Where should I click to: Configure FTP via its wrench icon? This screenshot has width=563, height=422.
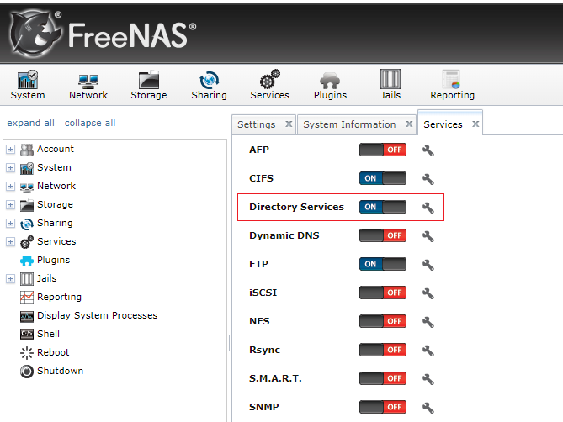(x=428, y=265)
